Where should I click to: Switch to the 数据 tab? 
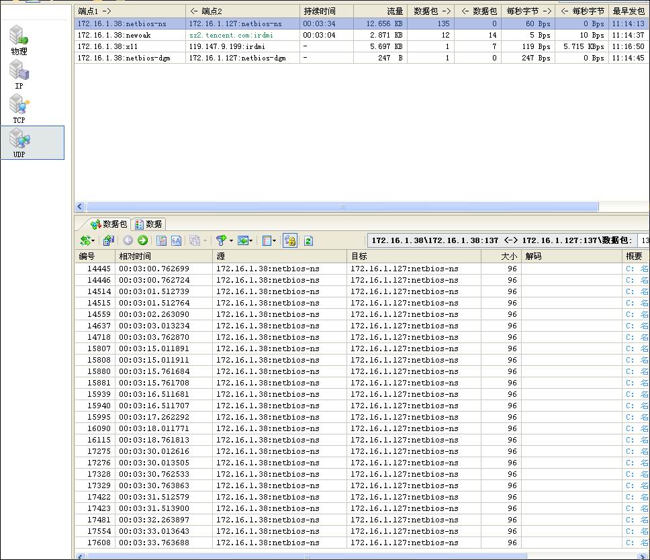148,224
